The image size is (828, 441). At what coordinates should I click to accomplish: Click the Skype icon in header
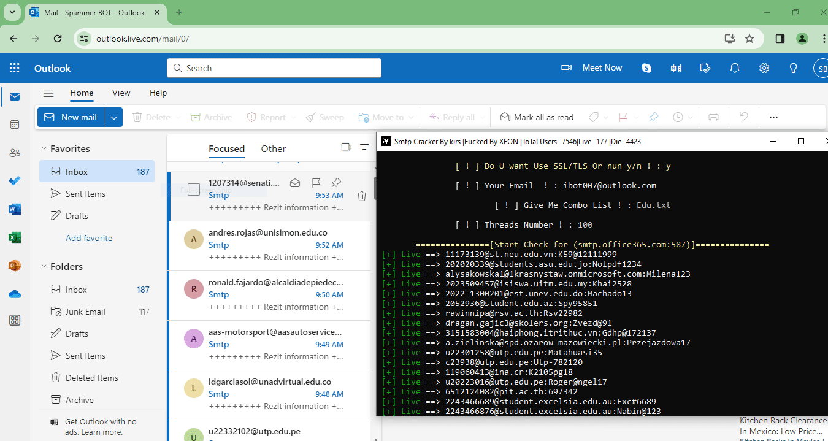click(x=646, y=68)
